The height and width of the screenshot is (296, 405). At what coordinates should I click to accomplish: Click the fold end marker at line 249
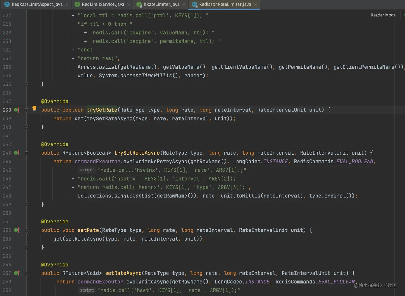point(27,204)
